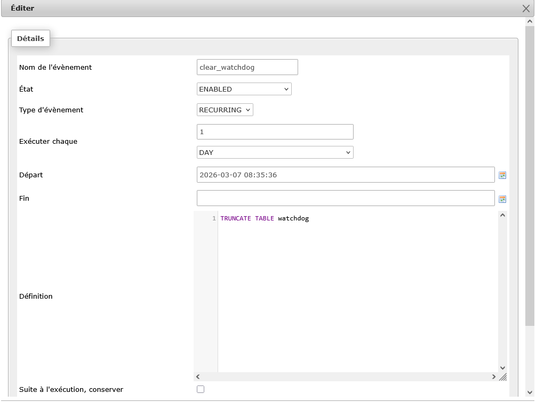Open the calendar picker for Départ date
536x402 pixels.
click(x=502, y=174)
